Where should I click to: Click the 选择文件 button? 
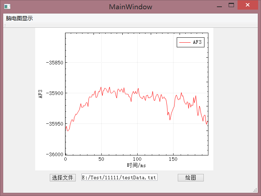coord(63,178)
